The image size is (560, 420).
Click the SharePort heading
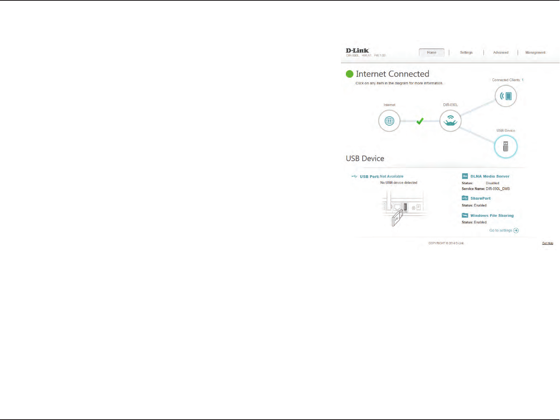480,199
